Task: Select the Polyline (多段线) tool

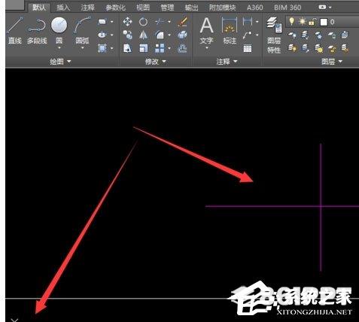Action: (37, 31)
